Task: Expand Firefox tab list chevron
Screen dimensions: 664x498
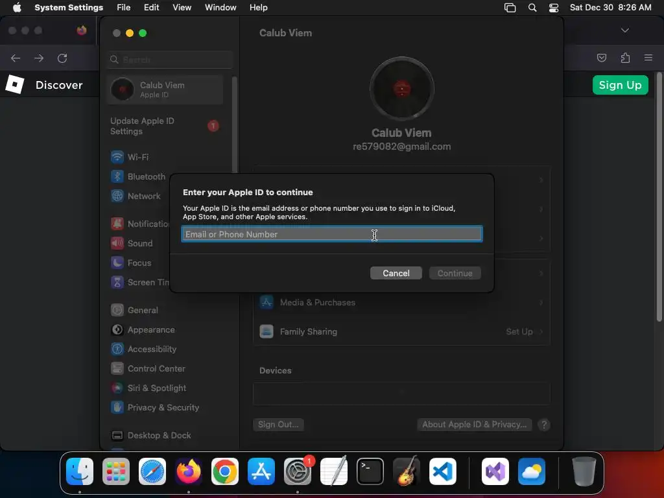Action: [x=624, y=30]
